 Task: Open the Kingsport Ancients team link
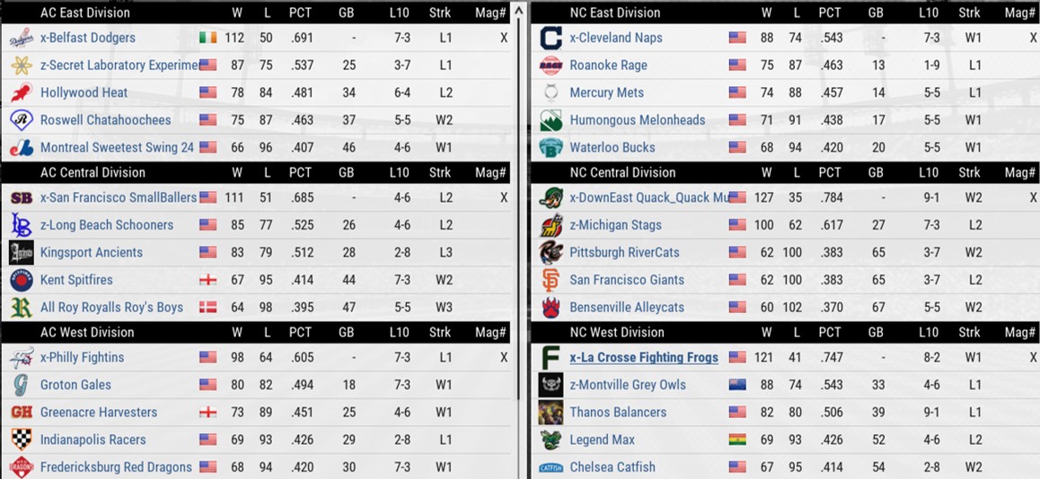coord(91,252)
